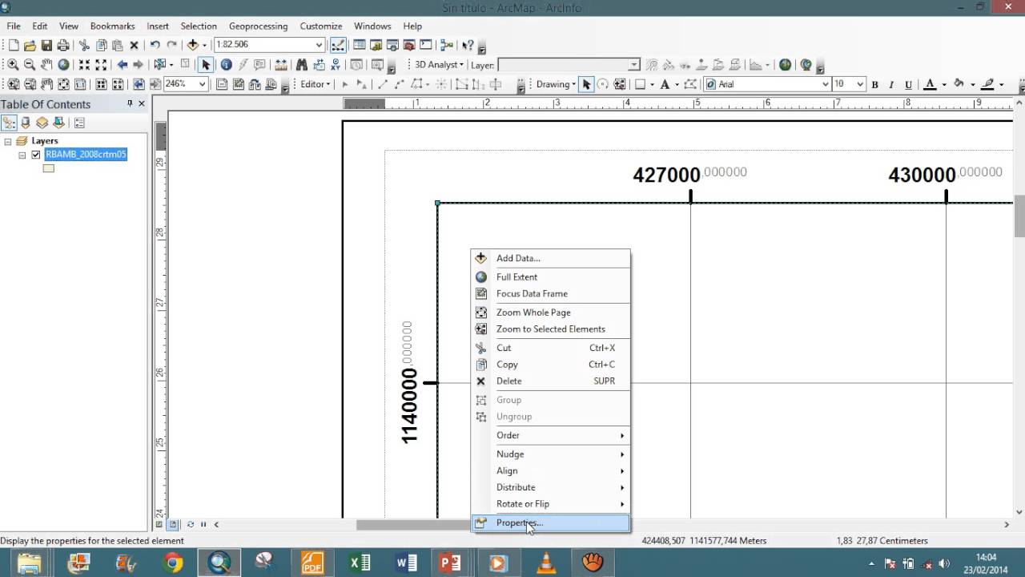1025x577 pixels.
Task: Switch to Layout View at bottom of map
Action: [x=173, y=524]
